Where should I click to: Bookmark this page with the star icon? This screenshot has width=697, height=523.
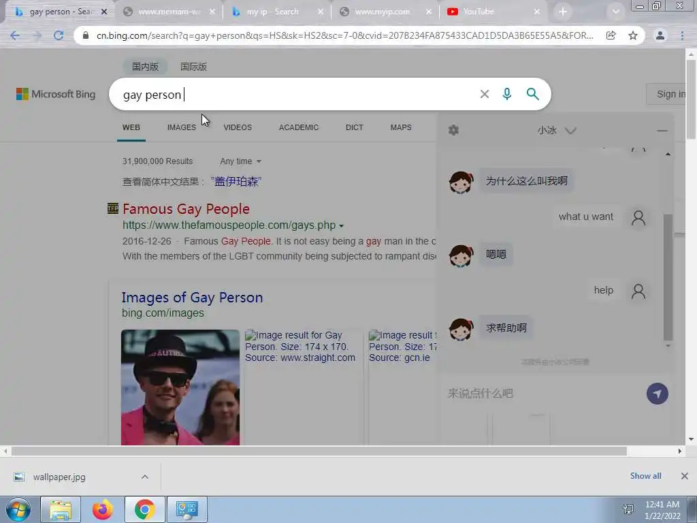tap(633, 35)
